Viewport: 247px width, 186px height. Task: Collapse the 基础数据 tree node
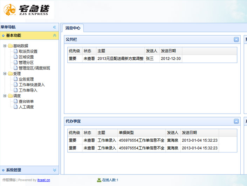pos(5,46)
